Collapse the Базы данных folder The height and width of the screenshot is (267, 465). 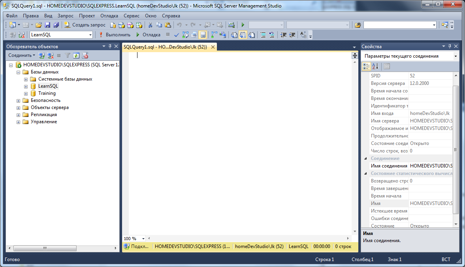(x=19, y=72)
